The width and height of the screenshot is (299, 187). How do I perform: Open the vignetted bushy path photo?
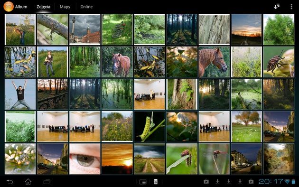pyautogui.click(x=279, y=159)
